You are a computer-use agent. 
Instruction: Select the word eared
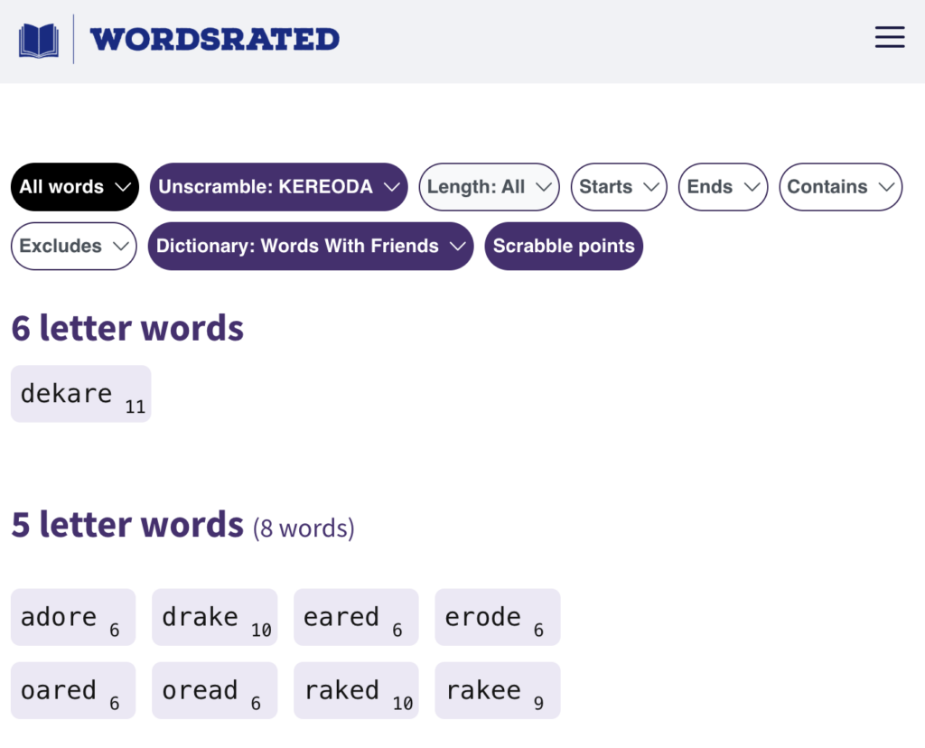(356, 618)
